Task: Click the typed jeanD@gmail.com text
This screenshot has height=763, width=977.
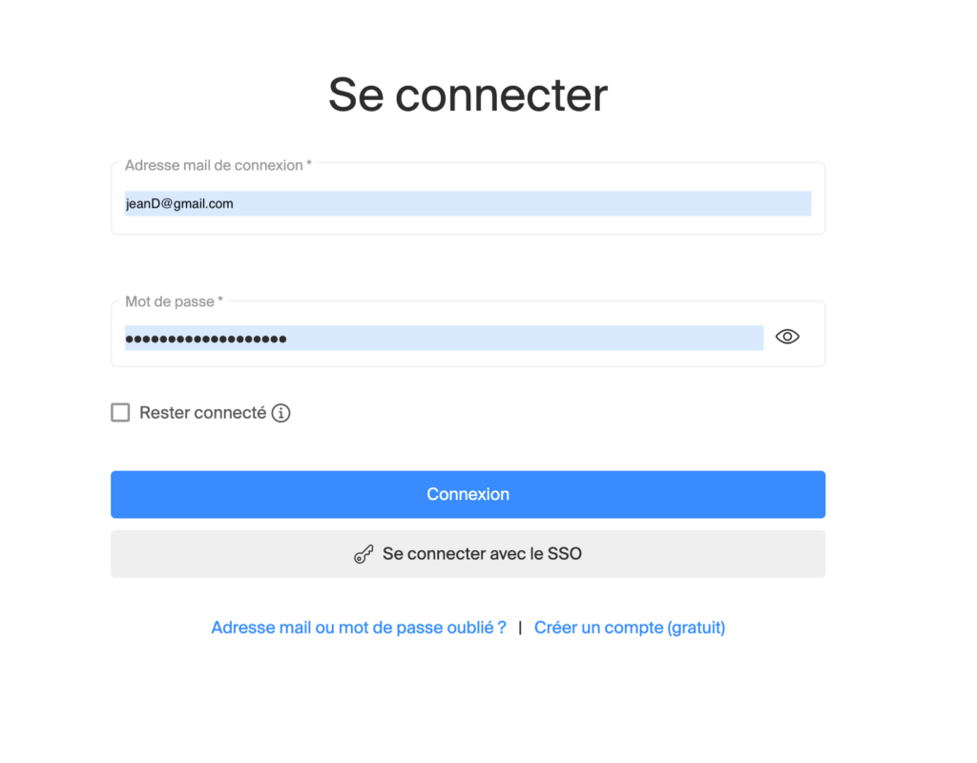Action: coord(179,203)
